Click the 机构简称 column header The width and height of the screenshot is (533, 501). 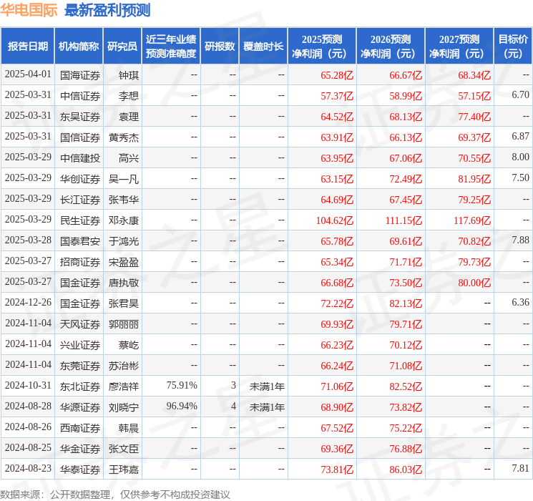79,47
